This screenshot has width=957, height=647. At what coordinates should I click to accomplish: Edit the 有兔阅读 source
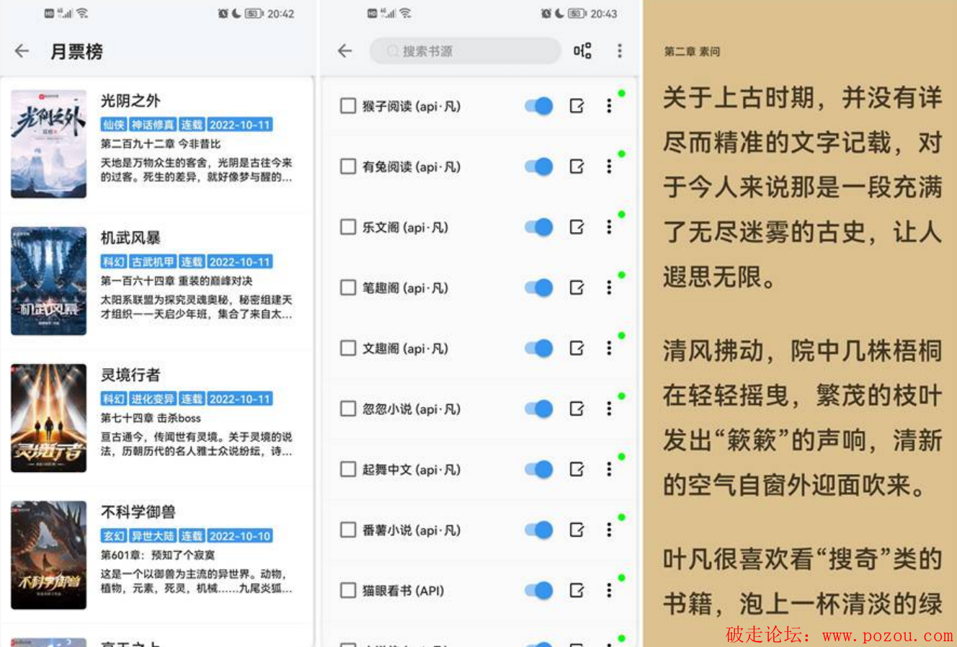(577, 166)
